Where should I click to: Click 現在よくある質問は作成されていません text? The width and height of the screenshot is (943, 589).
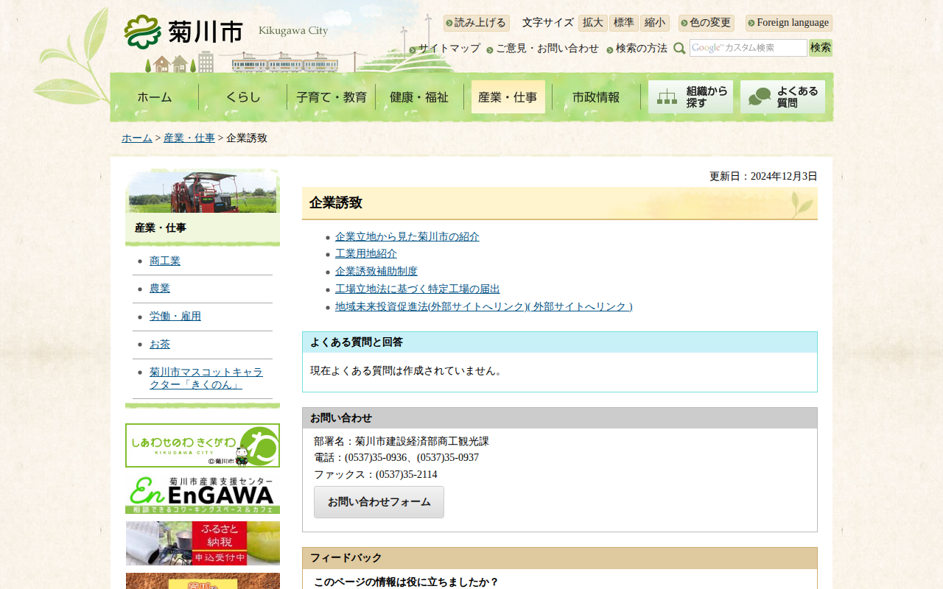[x=408, y=371]
